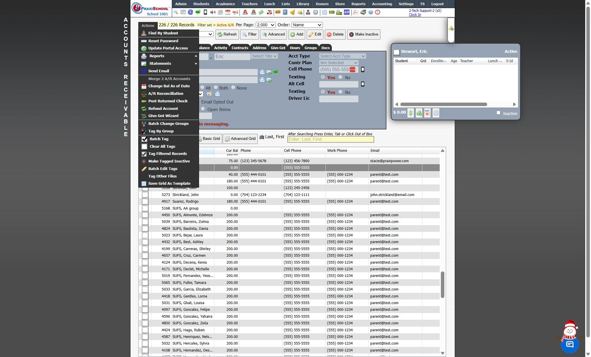Click phone icon beside Cell Phone field
Viewport: 591px width, 357px height.
click(x=362, y=70)
